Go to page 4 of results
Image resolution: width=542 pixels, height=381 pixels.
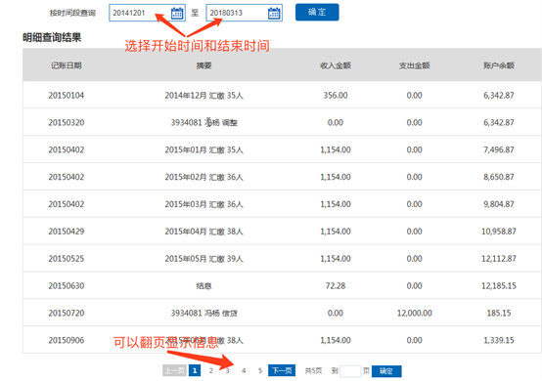244,370
